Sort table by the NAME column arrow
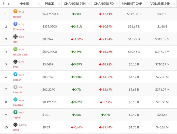Viewport: 177px width, 134px height. point(39,4)
